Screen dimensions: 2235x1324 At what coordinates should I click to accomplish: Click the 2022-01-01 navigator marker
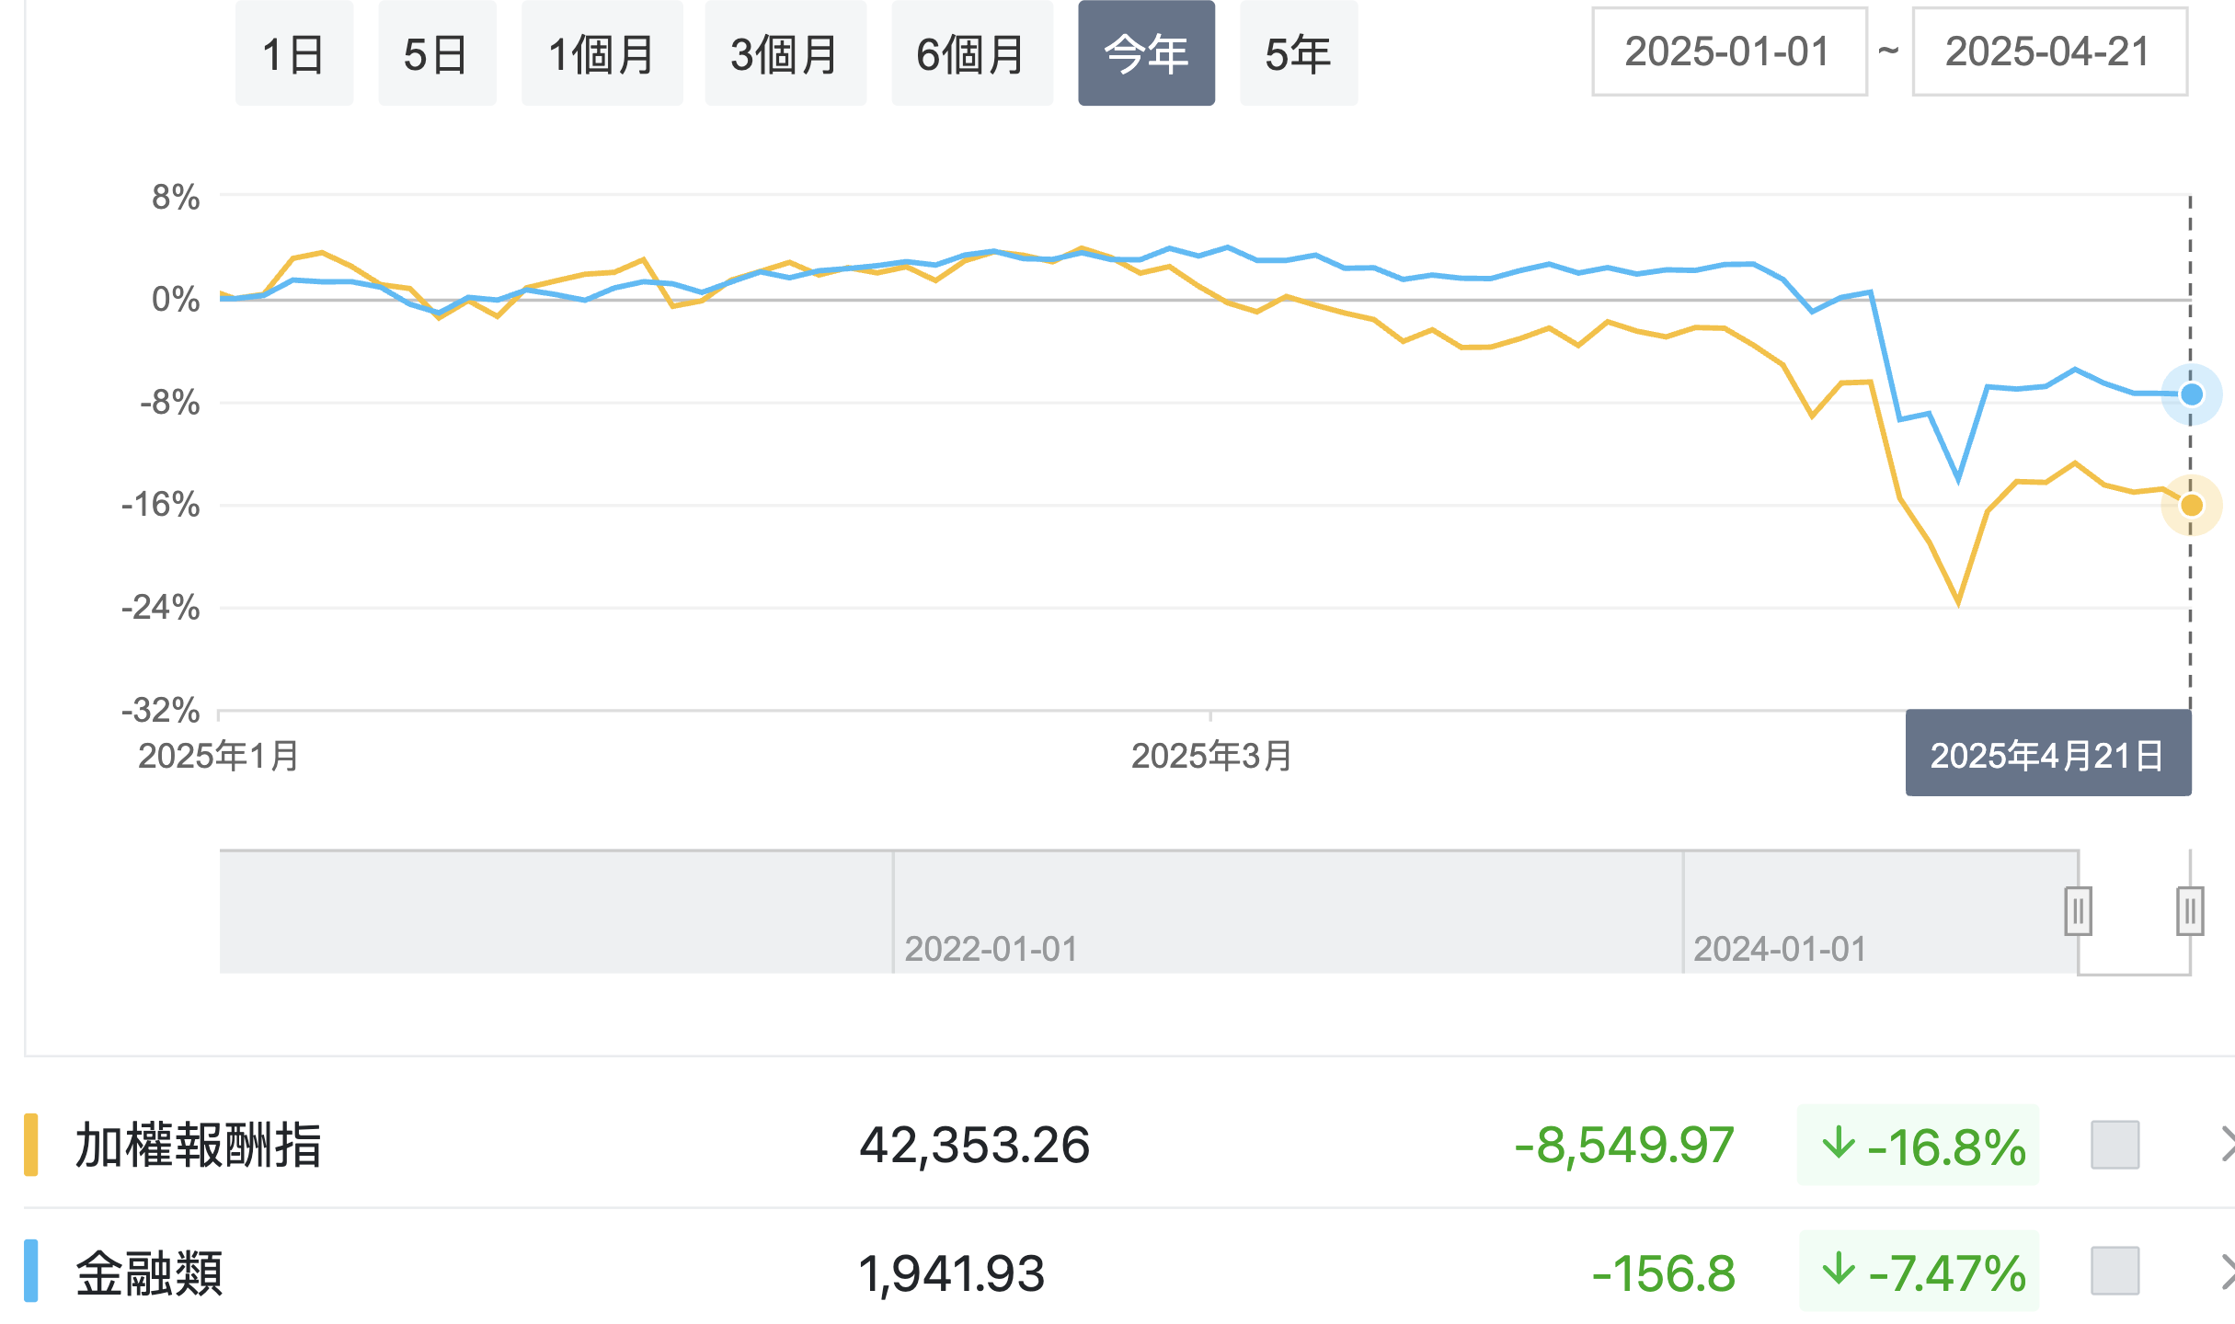click(x=991, y=949)
